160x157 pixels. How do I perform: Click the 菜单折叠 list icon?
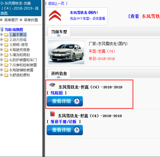[21, 20]
